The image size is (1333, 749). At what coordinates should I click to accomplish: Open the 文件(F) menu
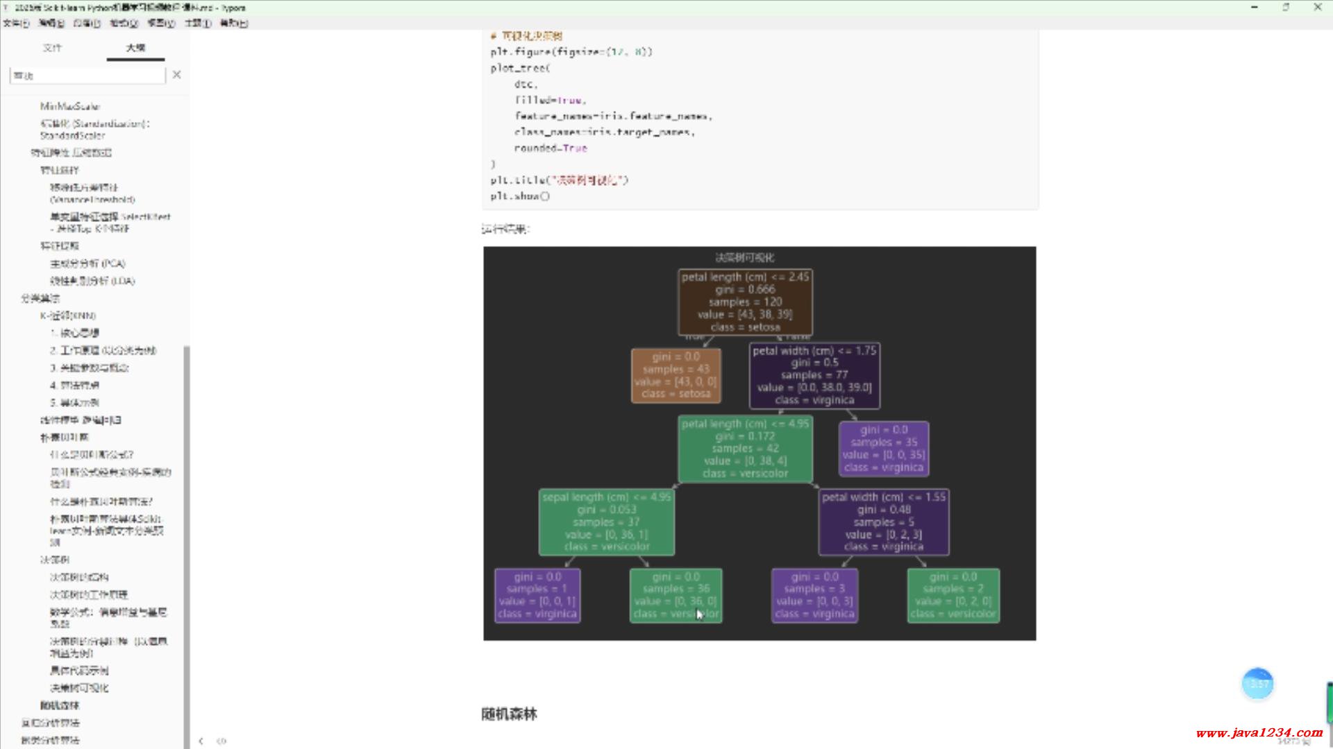click(15, 23)
